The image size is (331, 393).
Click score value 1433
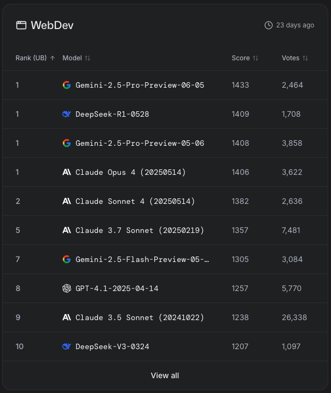coord(240,85)
